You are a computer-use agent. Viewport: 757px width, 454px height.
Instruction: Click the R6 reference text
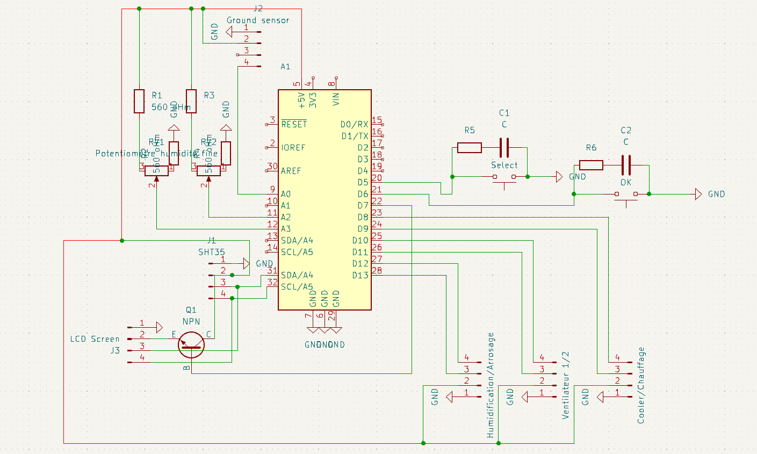click(x=591, y=147)
